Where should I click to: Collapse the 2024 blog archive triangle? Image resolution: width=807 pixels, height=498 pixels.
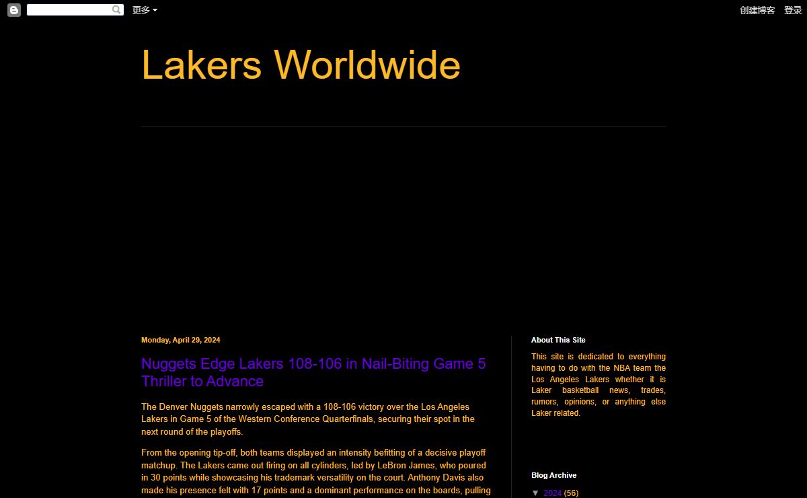click(x=535, y=493)
